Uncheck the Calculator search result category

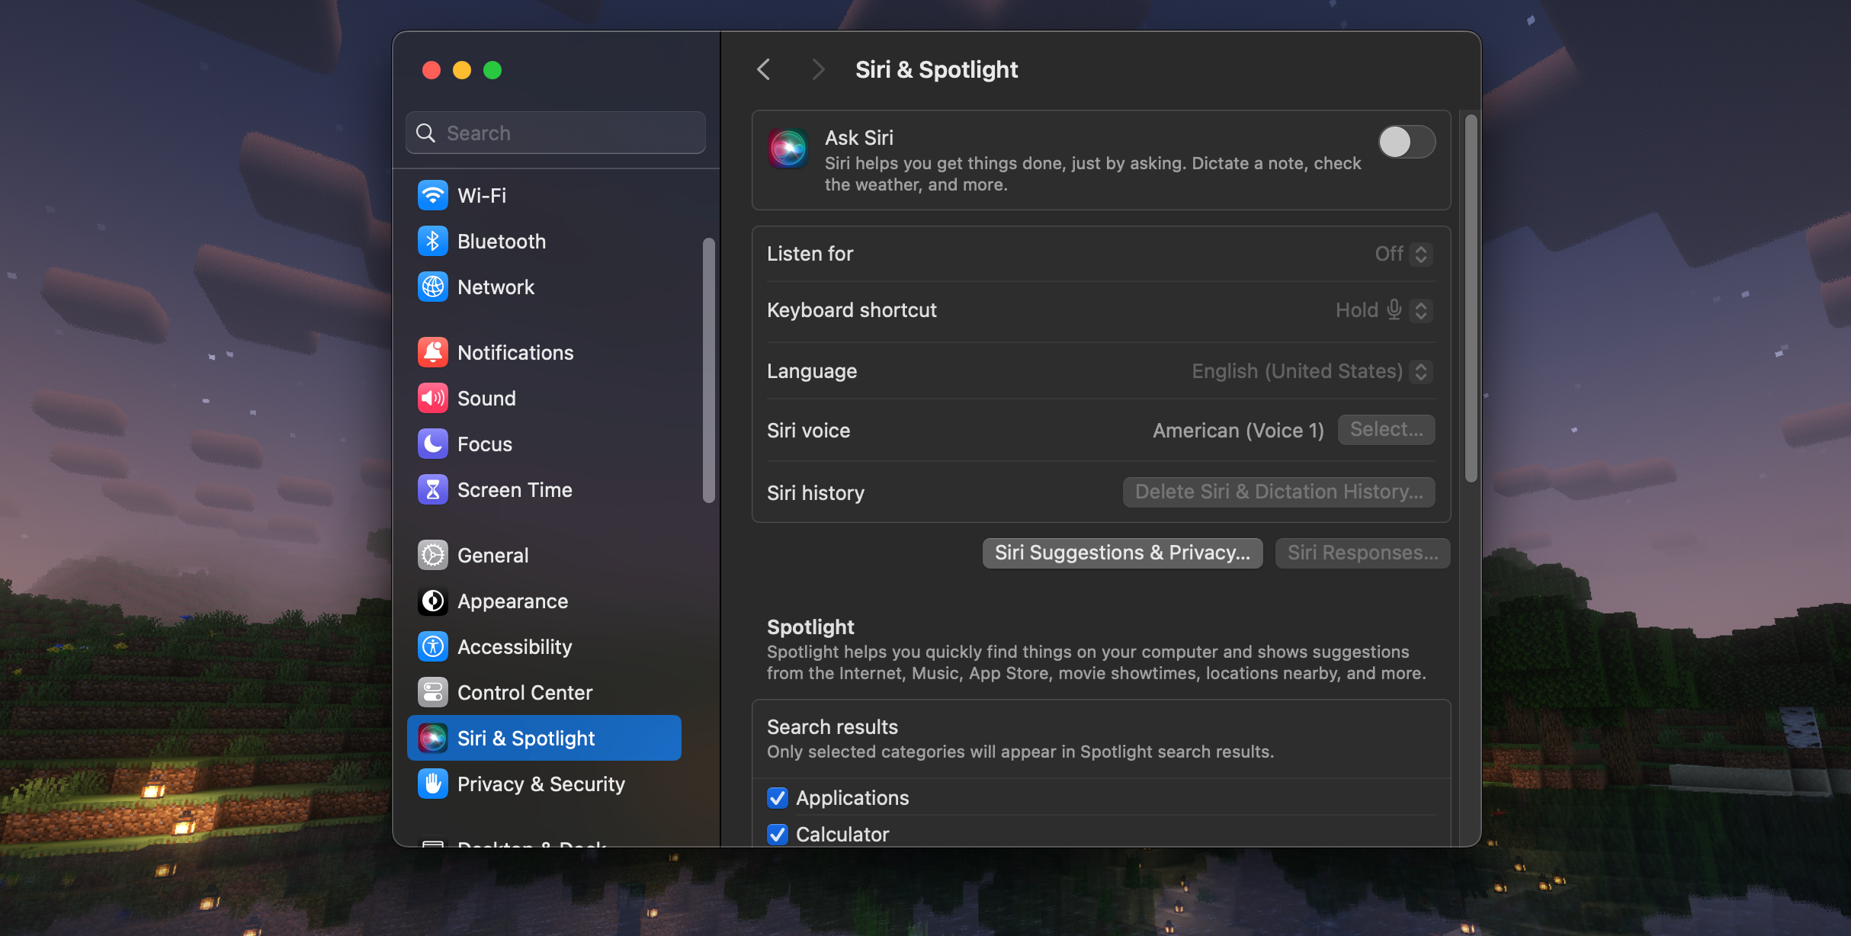(x=777, y=834)
